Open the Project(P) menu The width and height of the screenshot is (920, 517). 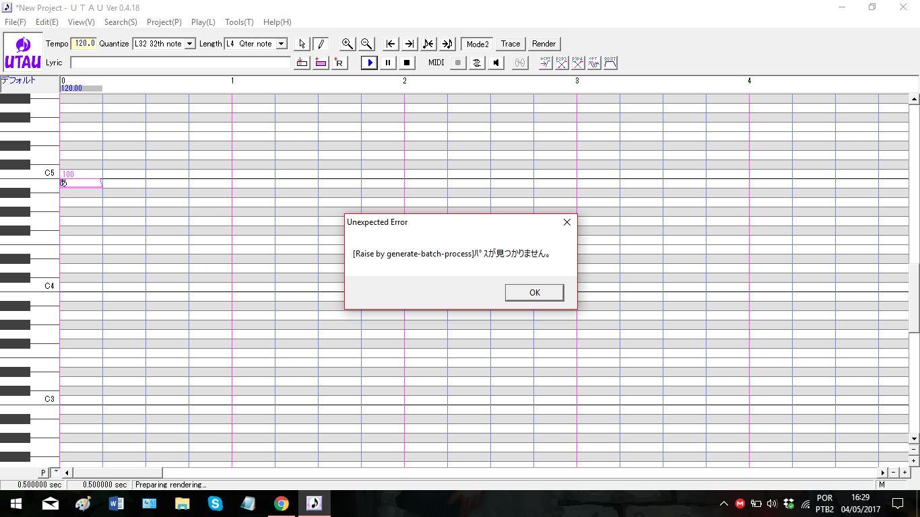click(x=164, y=22)
